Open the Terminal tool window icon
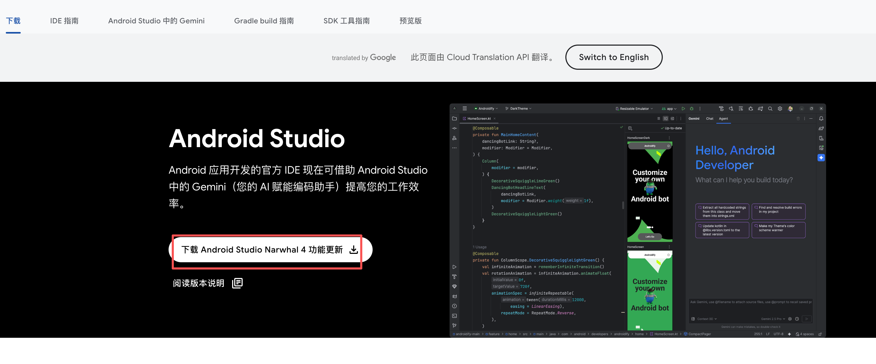The height and width of the screenshot is (364, 876). (x=454, y=316)
